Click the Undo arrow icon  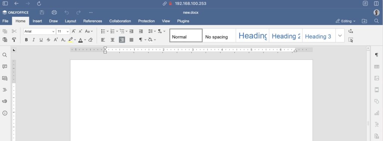pyautogui.click(x=67, y=12)
